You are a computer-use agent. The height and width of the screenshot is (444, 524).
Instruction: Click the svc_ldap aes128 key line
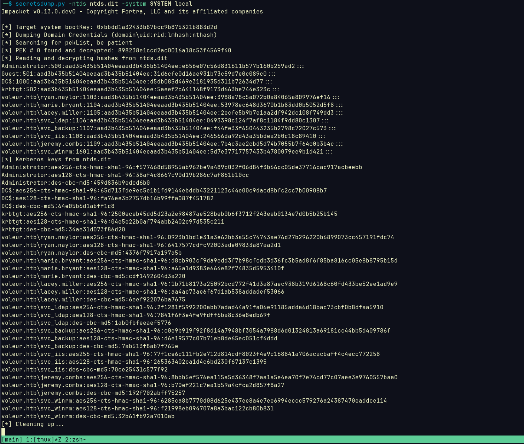pyautogui.click(x=136, y=315)
